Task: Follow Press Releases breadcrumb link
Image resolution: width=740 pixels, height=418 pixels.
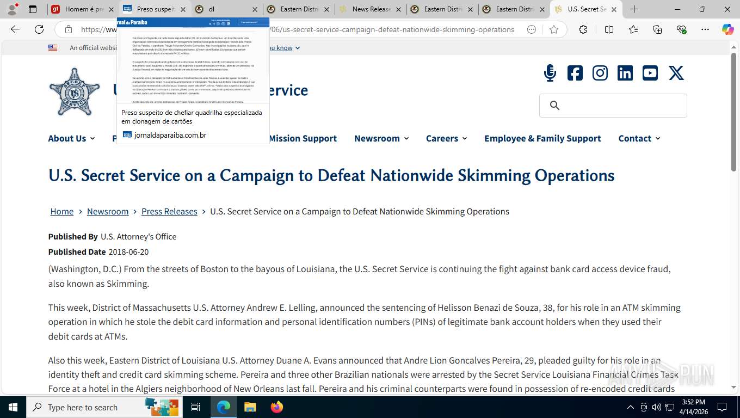Action: tap(169, 211)
